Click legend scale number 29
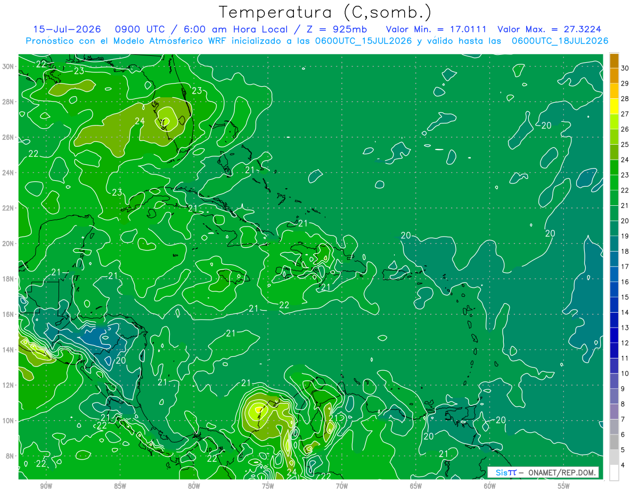The image size is (639, 493). coord(625,83)
